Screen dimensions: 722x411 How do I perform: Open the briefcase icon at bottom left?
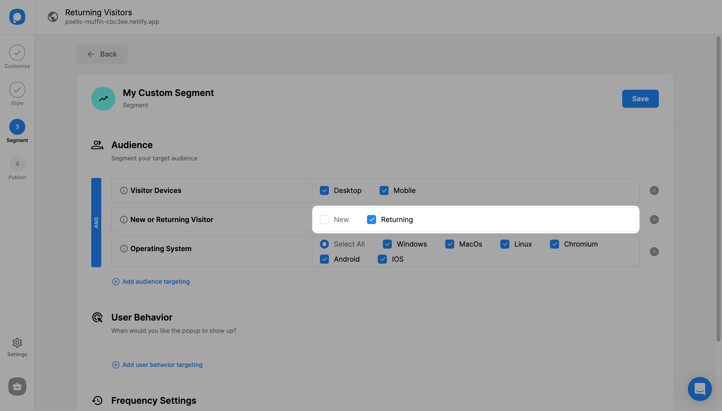click(x=17, y=386)
